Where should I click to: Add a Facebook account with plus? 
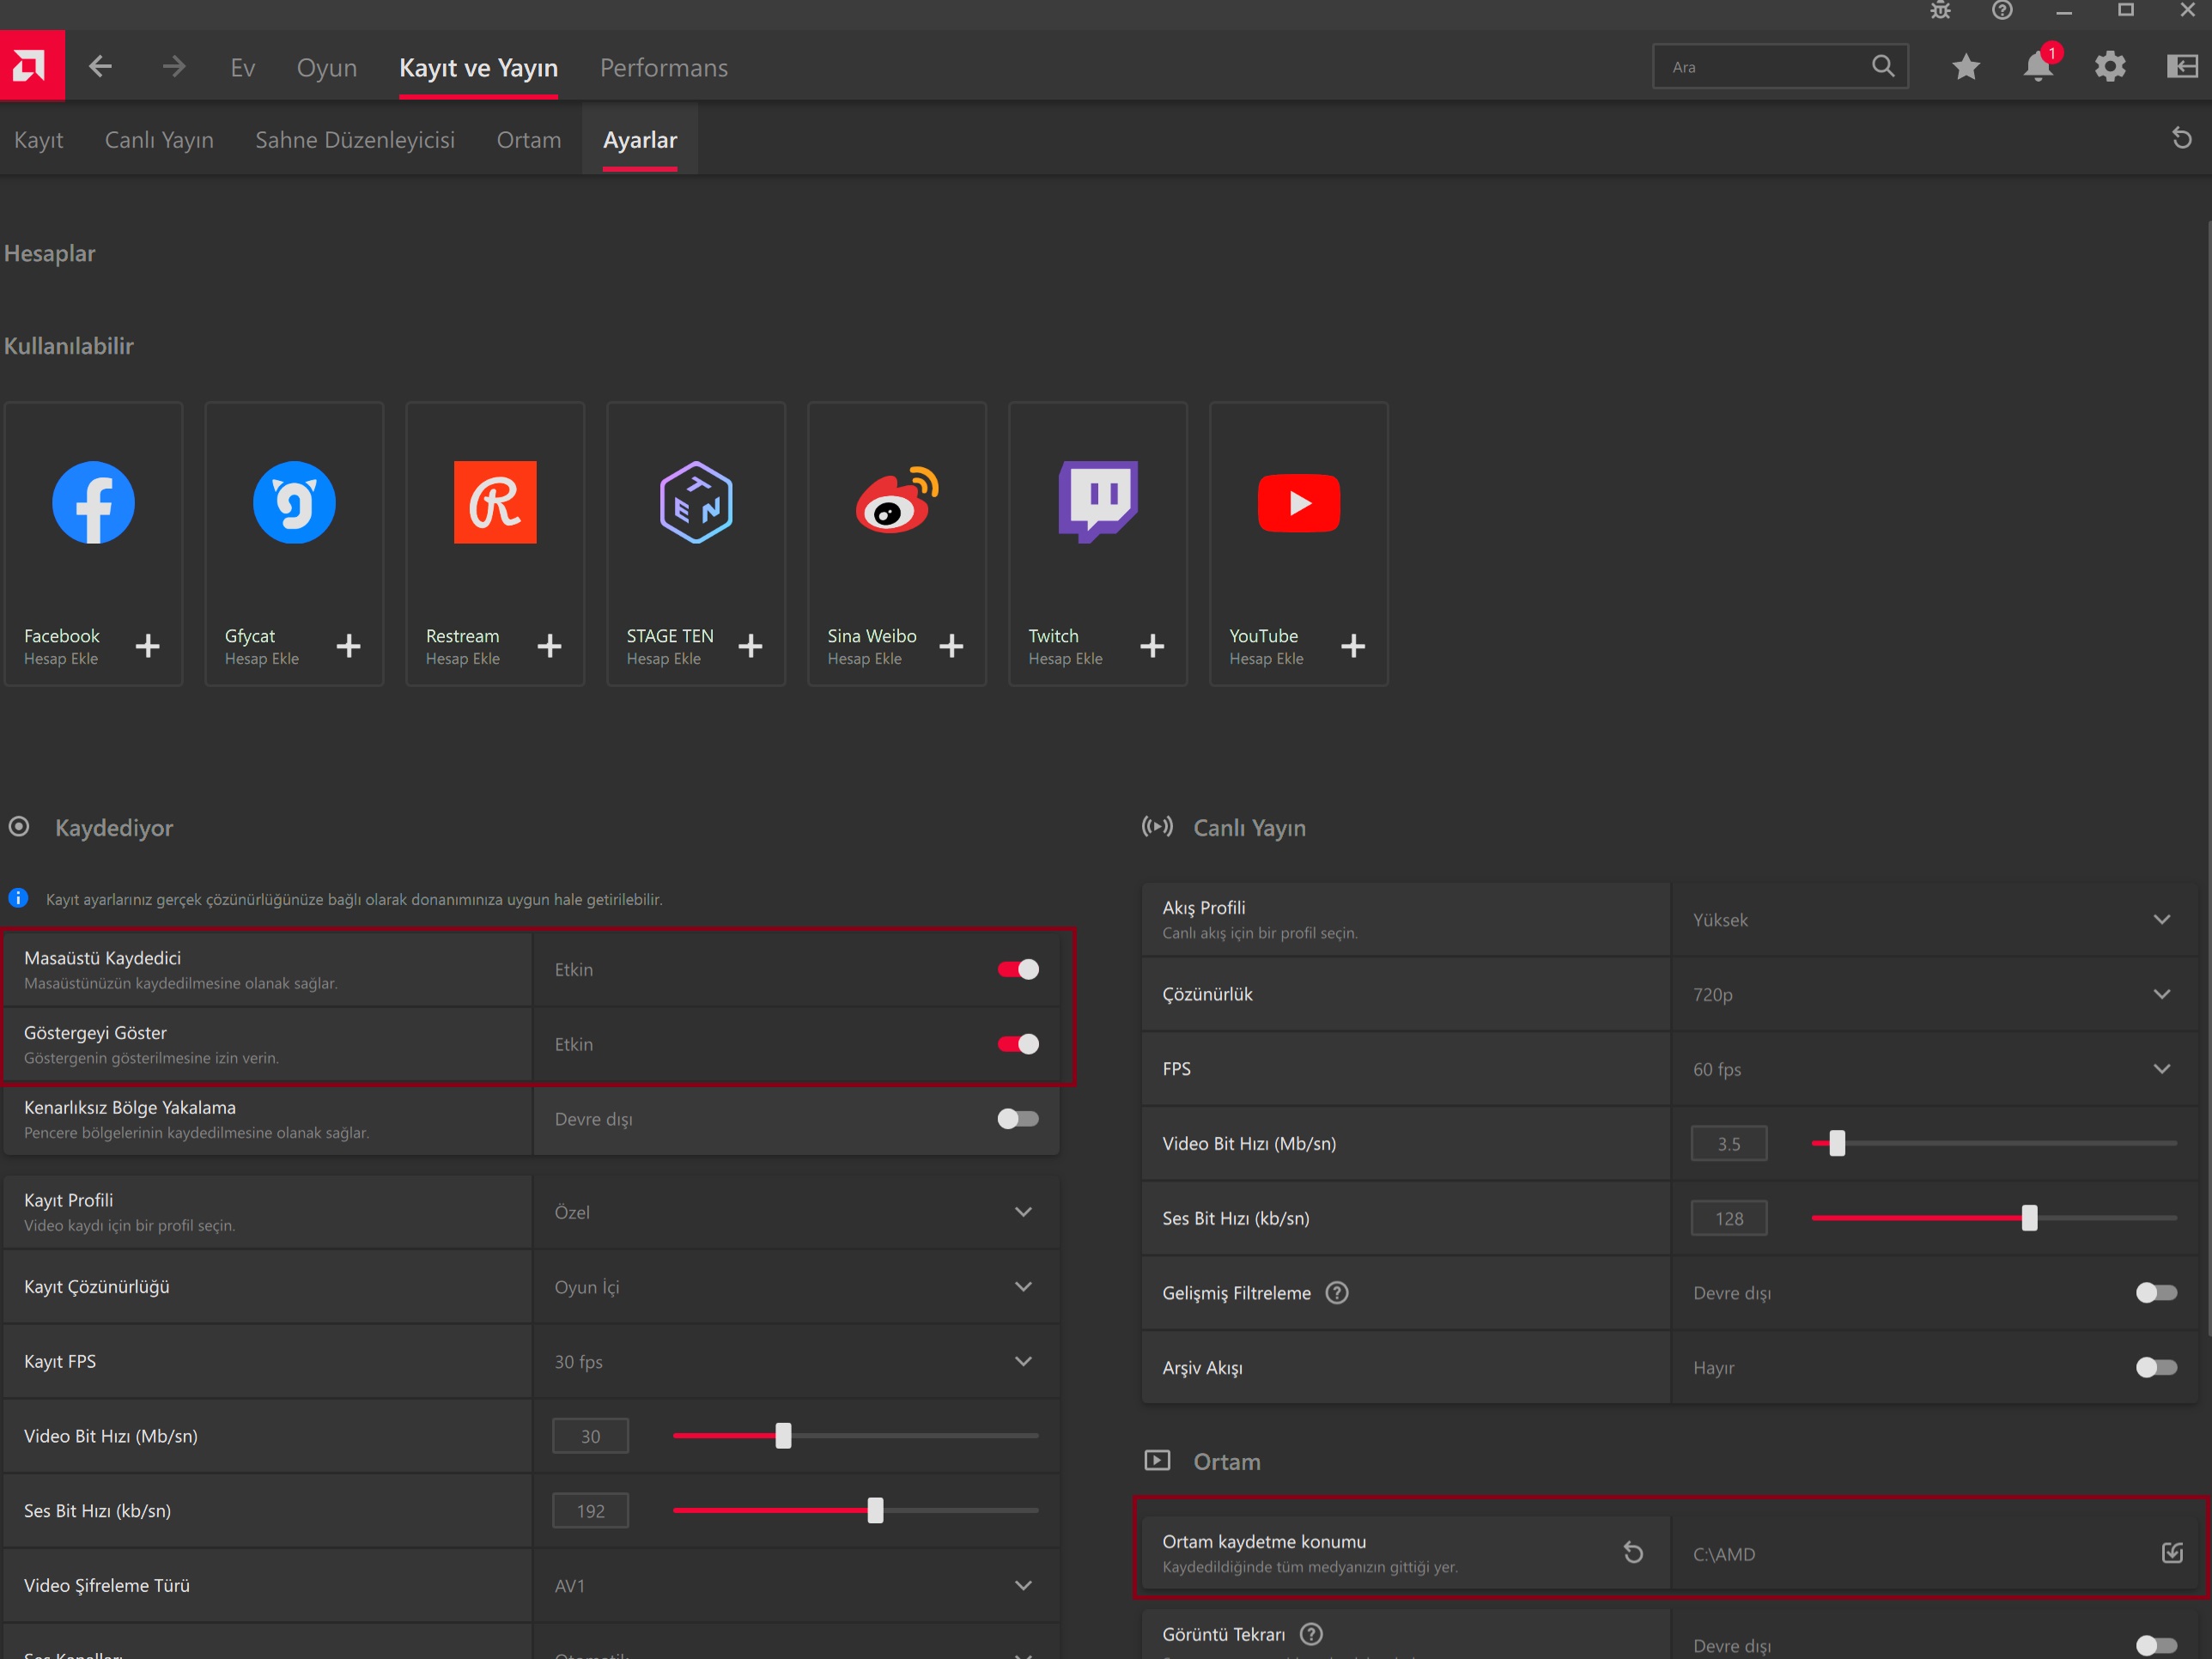147,646
